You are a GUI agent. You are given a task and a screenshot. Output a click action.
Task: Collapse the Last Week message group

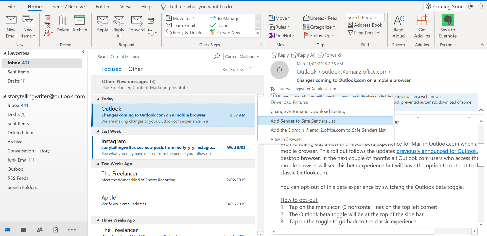98,131
